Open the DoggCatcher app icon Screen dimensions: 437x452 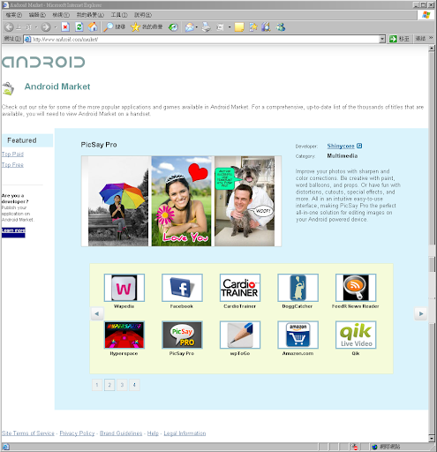(298, 288)
